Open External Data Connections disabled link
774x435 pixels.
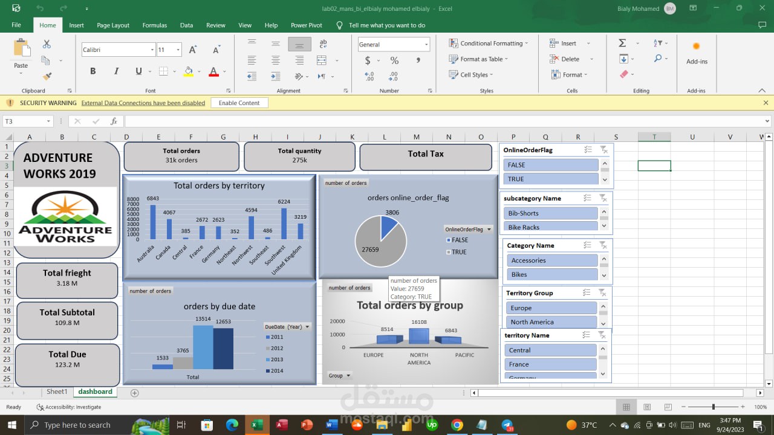coord(143,103)
